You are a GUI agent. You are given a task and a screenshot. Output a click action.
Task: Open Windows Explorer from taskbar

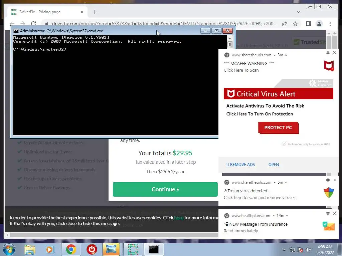pos(30,249)
